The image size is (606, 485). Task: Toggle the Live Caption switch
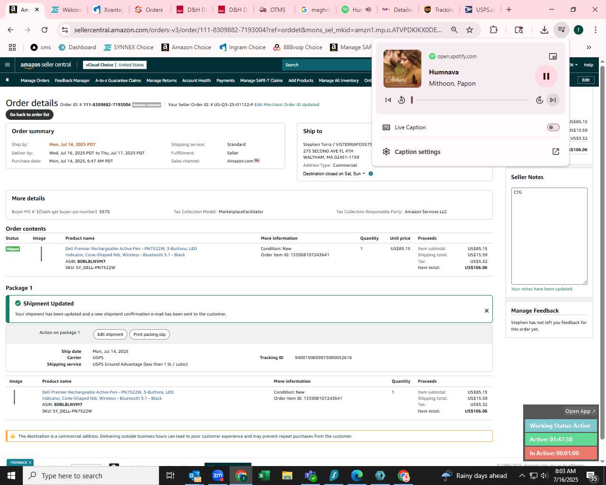[553, 127]
